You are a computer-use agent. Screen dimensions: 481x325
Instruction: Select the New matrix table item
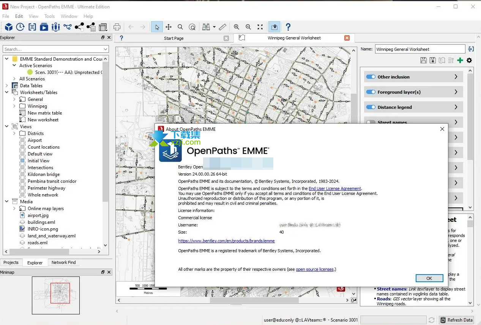[45, 113]
